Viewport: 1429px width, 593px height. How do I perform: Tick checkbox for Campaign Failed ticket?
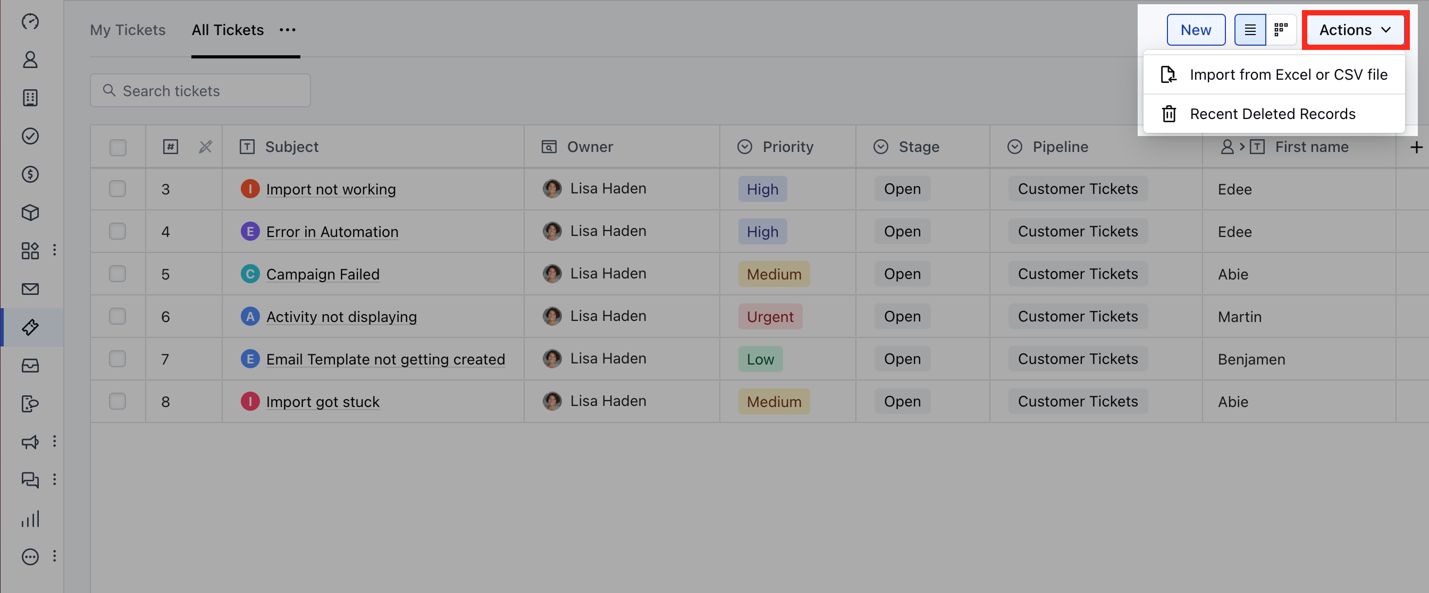[x=117, y=274]
